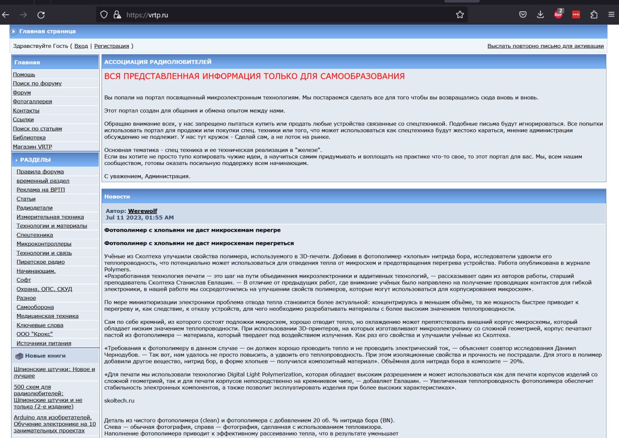Open Магазин VRTP menu item

[x=32, y=147]
